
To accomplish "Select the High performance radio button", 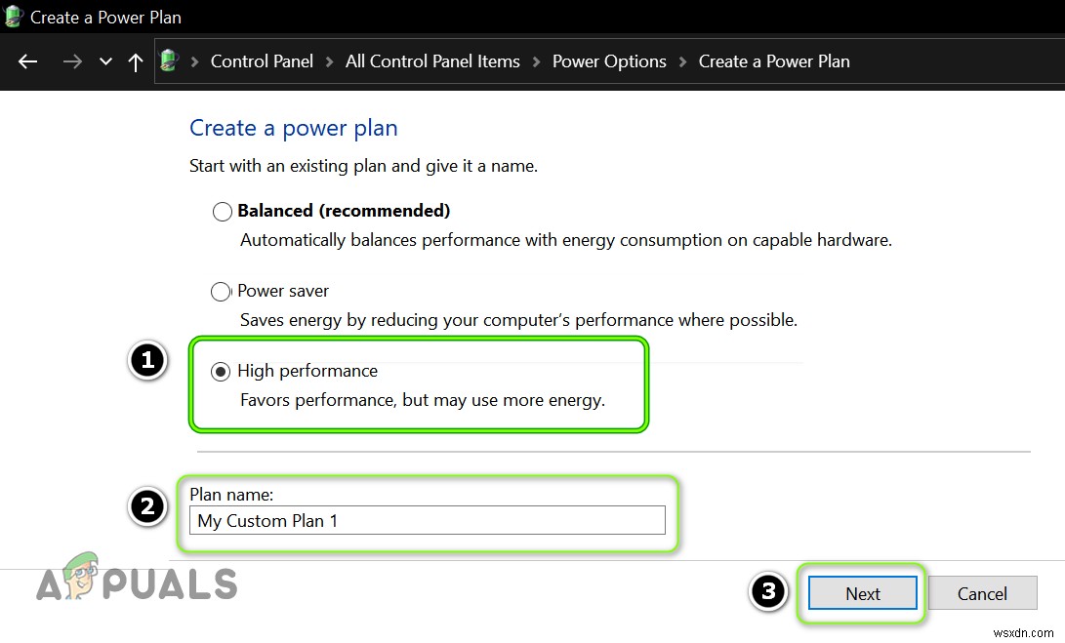I will [221, 371].
